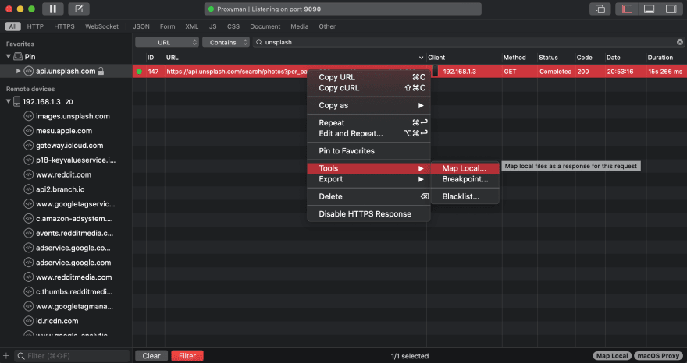Select the HTTPS filter tab
The width and height of the screenshot is (687, 363).
coord(64,26)
